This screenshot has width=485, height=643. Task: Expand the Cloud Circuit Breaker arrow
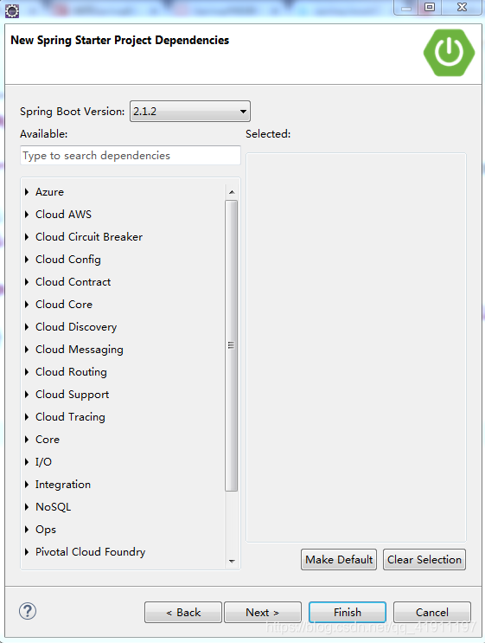click(x=27, y=237)
